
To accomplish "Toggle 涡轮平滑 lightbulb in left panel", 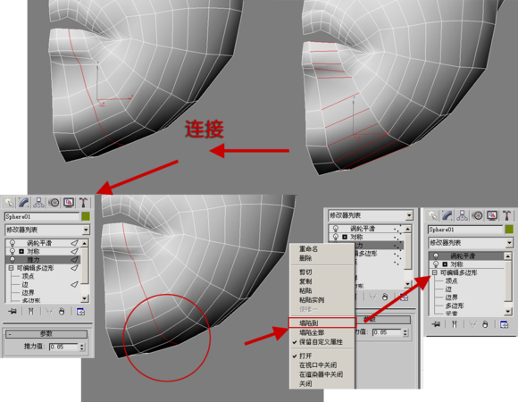I will click(x=13, y=243).
